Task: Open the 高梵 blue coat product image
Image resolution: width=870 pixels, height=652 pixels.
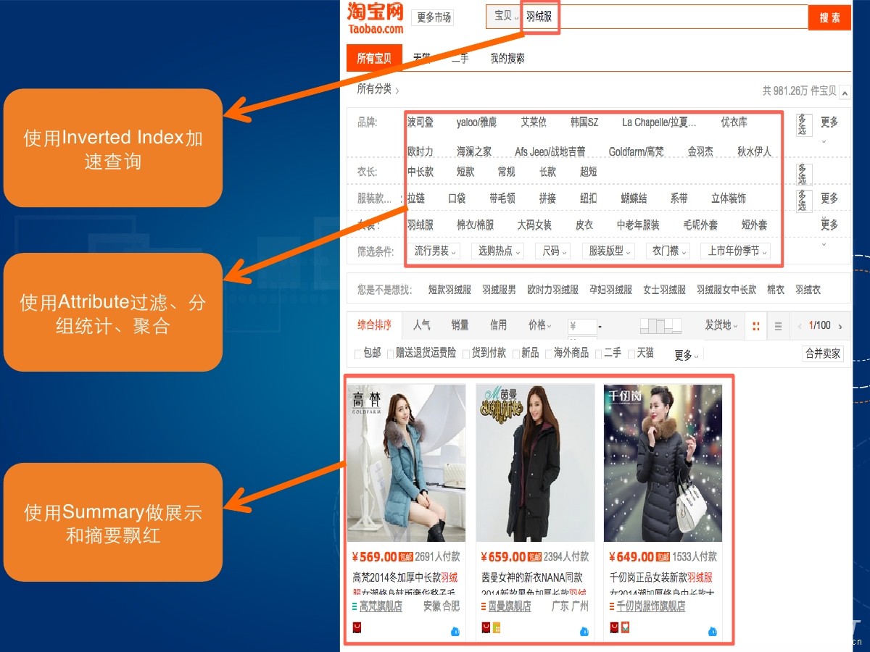Action: pos(407,463)
